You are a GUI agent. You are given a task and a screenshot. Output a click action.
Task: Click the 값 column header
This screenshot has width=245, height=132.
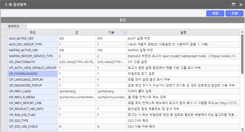[77, 33]
